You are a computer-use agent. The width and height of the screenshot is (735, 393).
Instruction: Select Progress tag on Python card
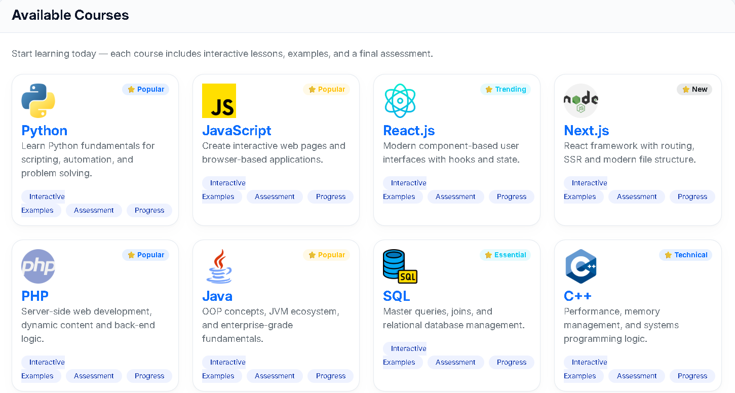(149, 210)
